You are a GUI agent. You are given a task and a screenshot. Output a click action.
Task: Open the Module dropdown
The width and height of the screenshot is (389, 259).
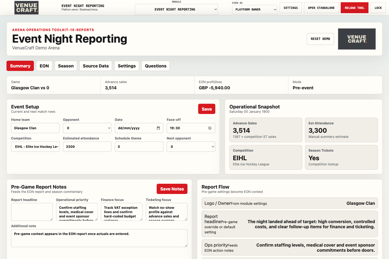176,9
